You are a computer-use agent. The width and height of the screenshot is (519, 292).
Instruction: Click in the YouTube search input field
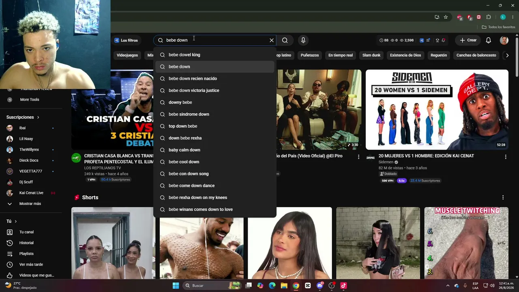point(215,40)
